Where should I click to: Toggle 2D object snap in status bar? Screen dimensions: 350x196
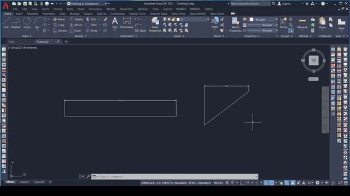click(272, 183)
